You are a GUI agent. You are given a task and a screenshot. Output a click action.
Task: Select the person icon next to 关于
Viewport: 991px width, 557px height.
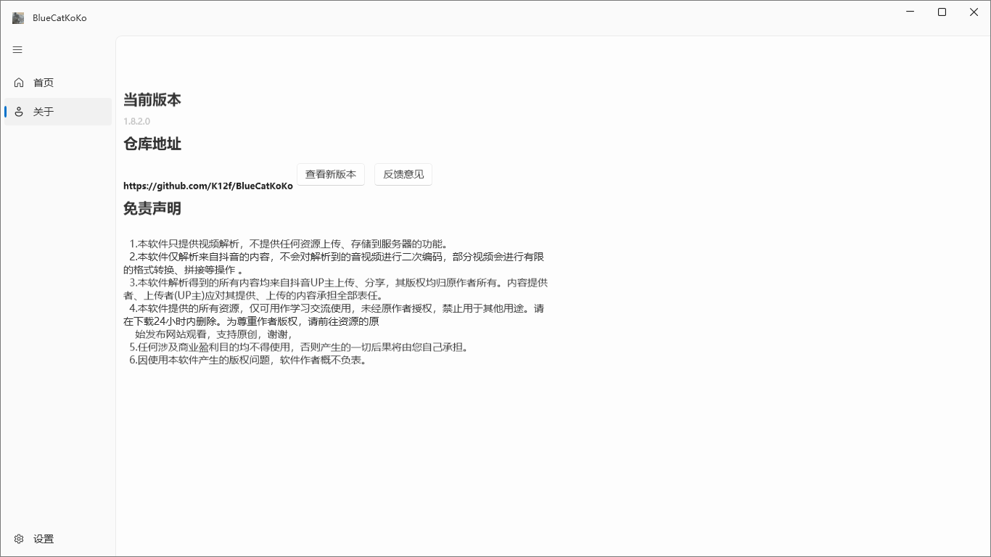click(x=18, y=111)
